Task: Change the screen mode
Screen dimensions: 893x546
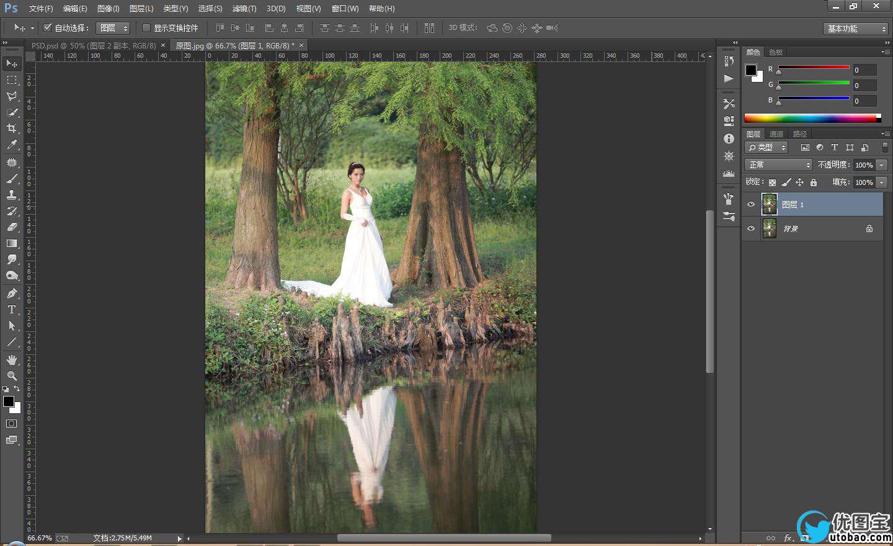Action: (11, 440)
